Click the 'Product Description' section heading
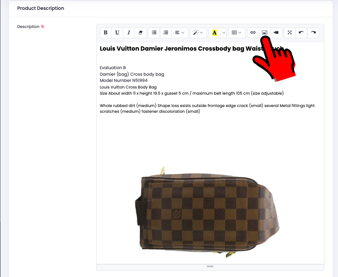Image resolution: width=338 pixels, height=277 pixels. point(41,8)
